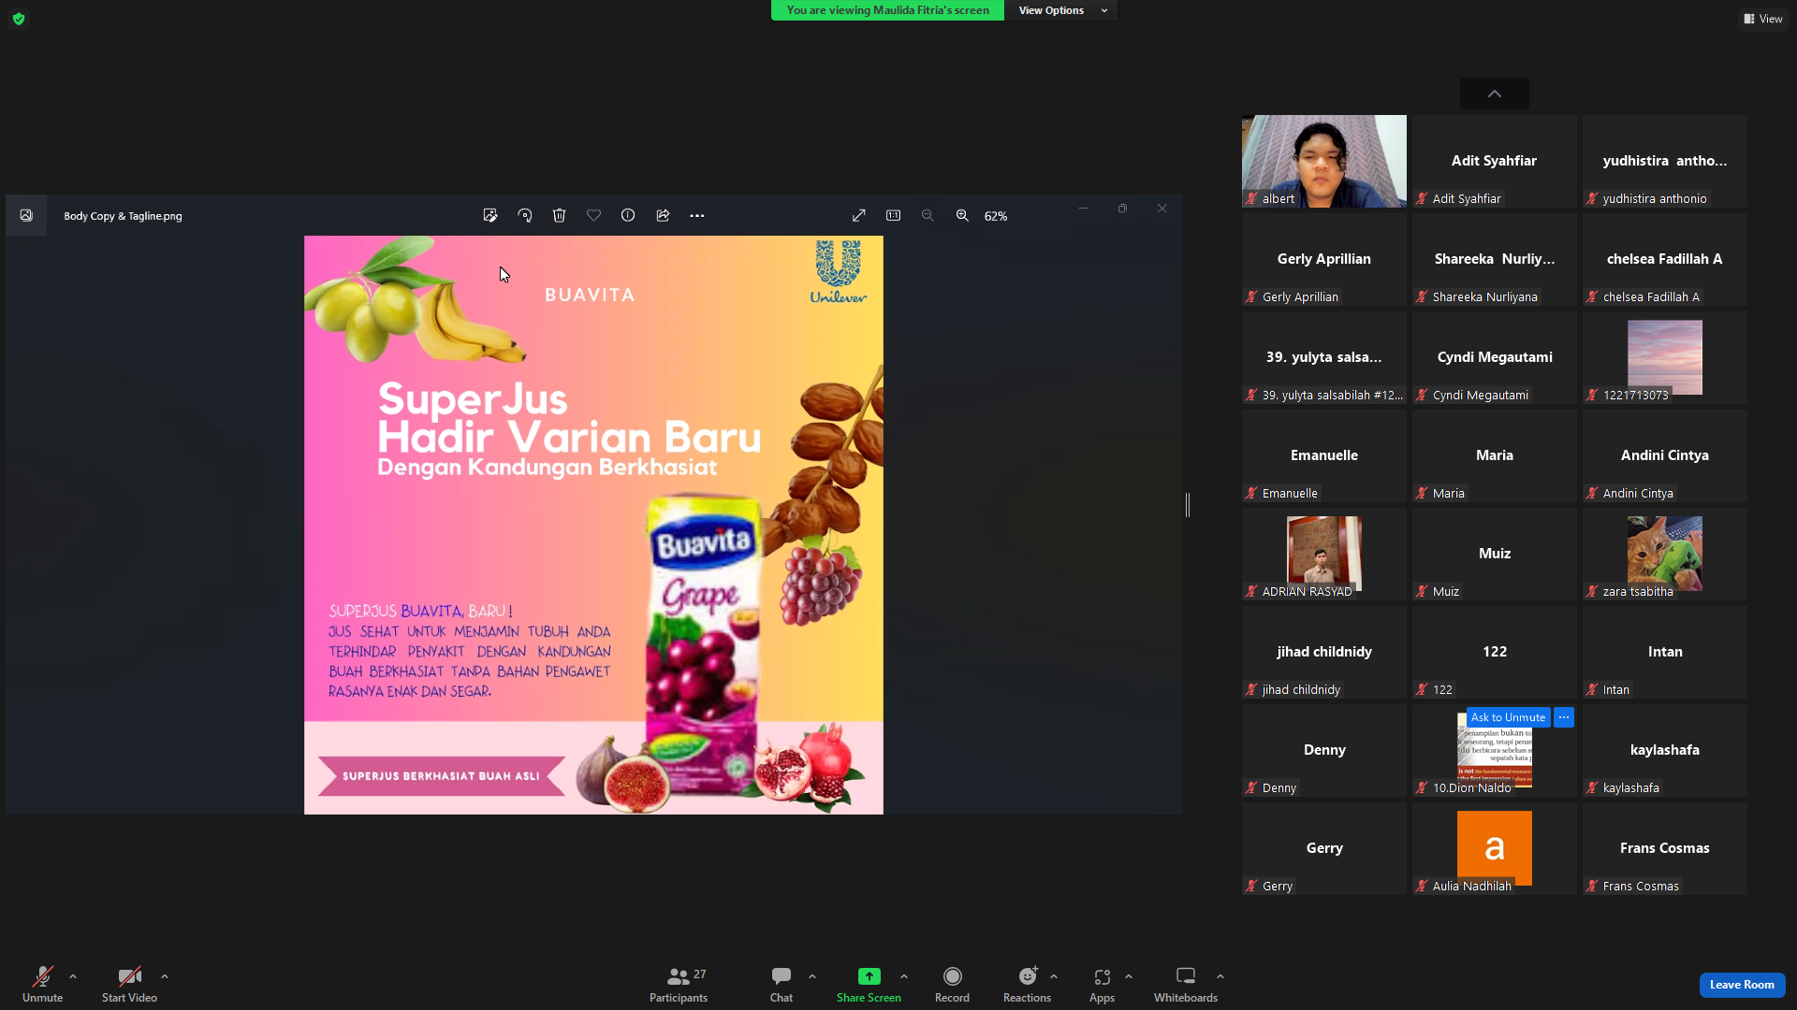Select the 1221713073 sunset picture tile
1797x1010 pixels.
click(1665, 357)
